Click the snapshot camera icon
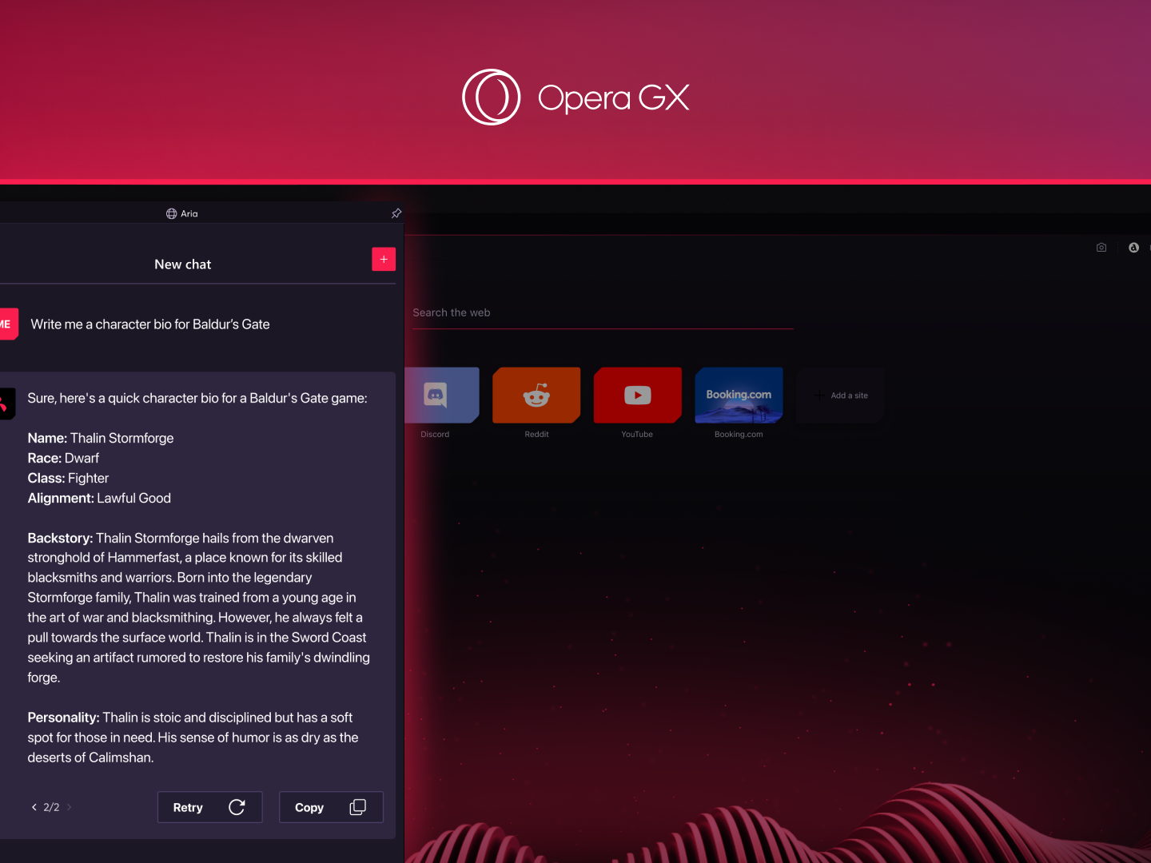The height and width of the screenshot is (863, 1151). (x=1101, y=248)
